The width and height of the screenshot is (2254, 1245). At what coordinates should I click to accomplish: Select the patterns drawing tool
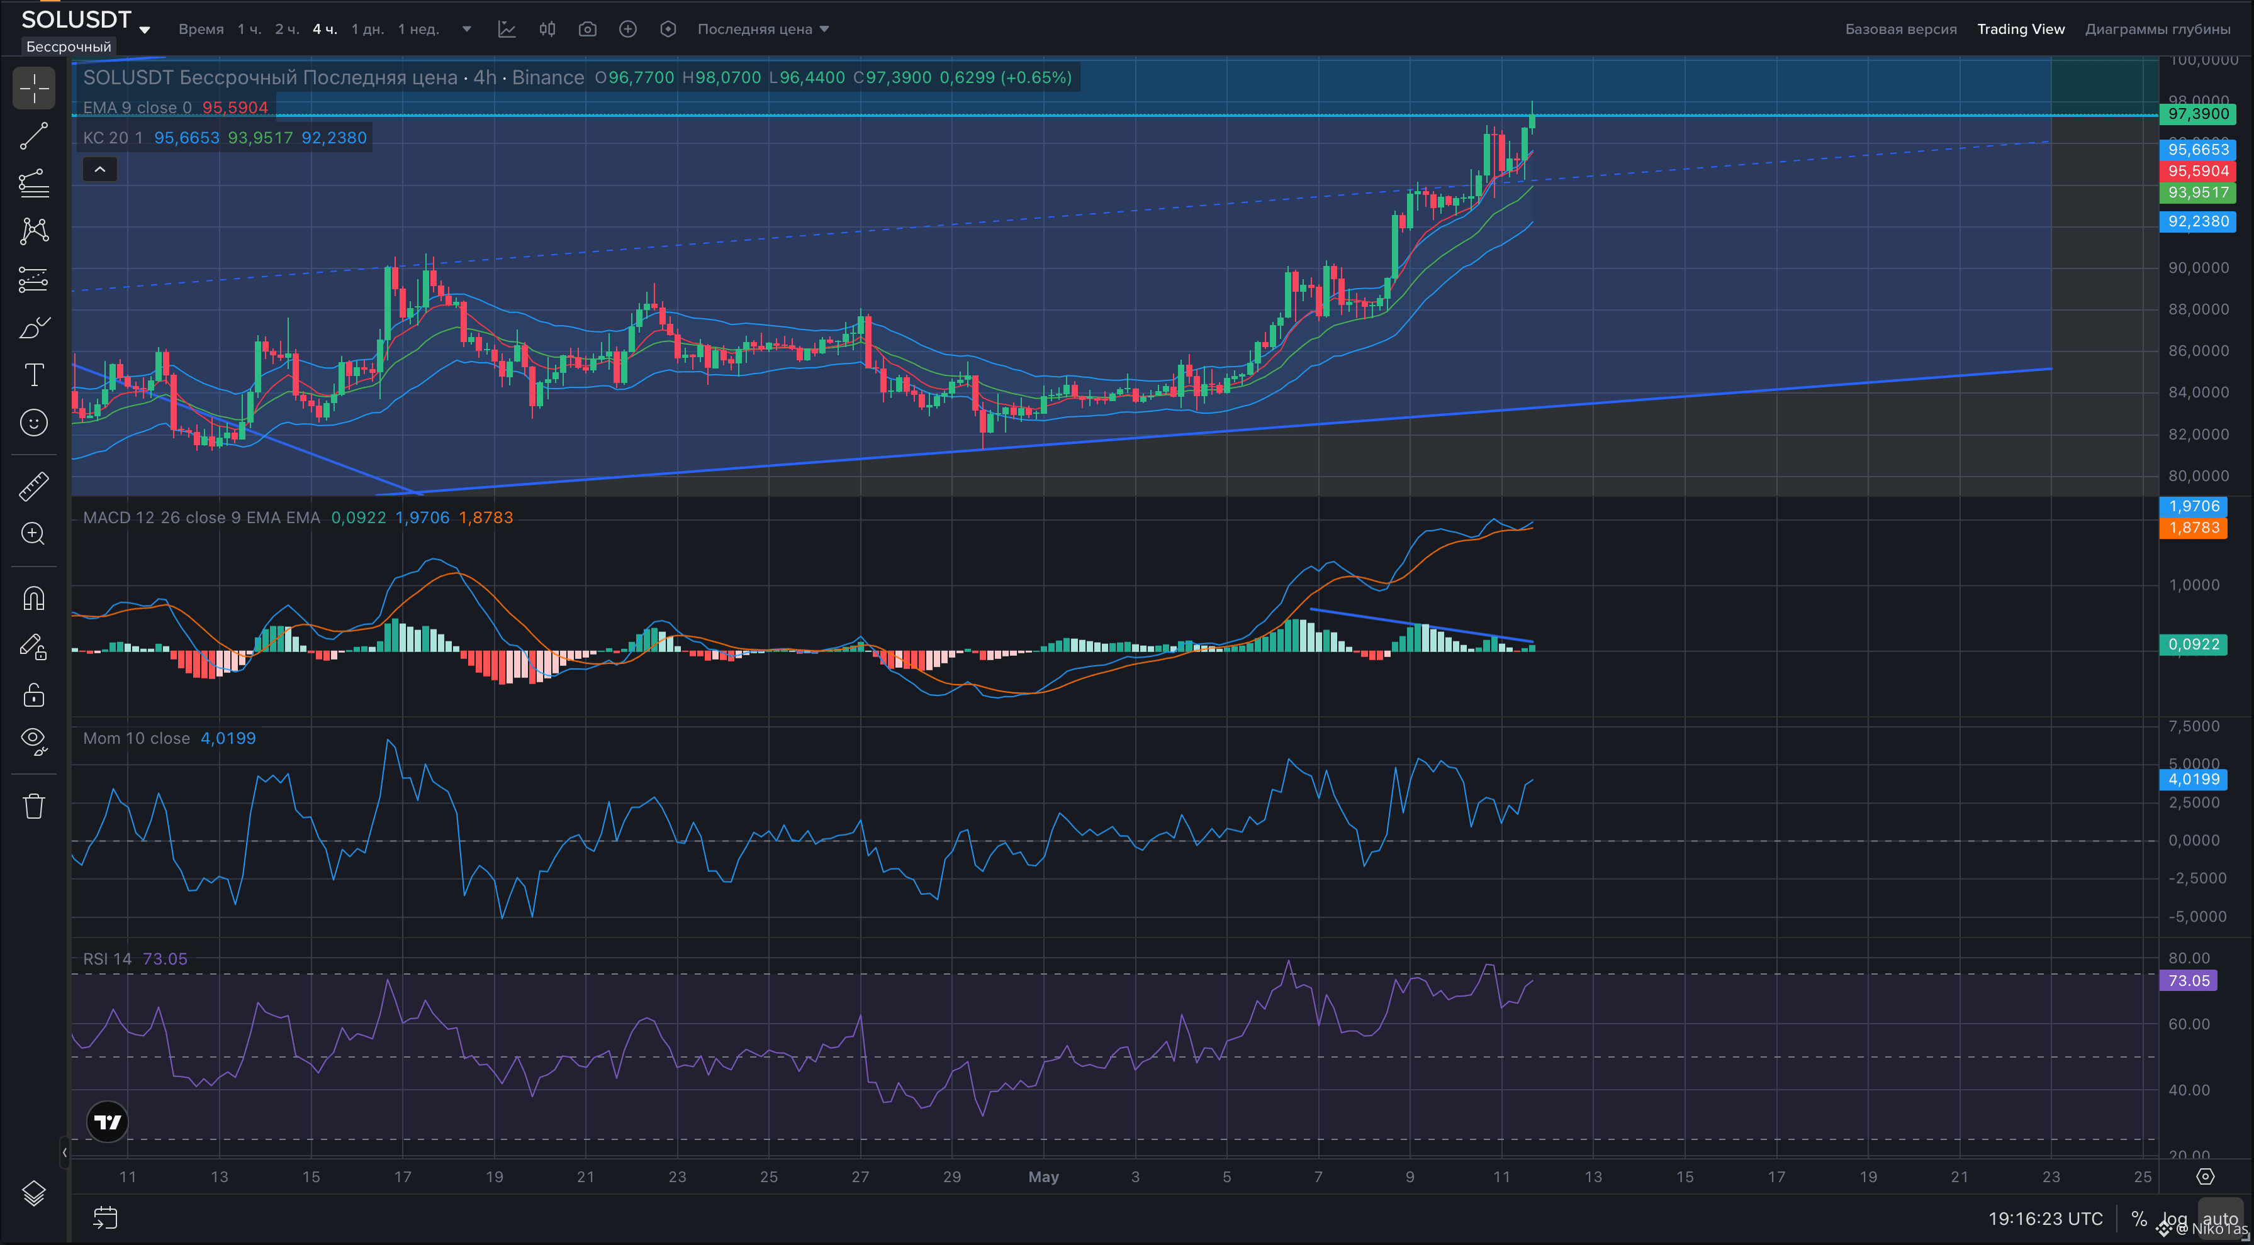click(34, 231)
